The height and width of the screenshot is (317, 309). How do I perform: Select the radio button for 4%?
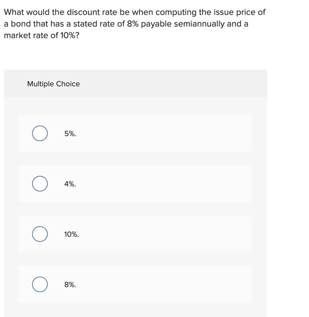(40, 184)
